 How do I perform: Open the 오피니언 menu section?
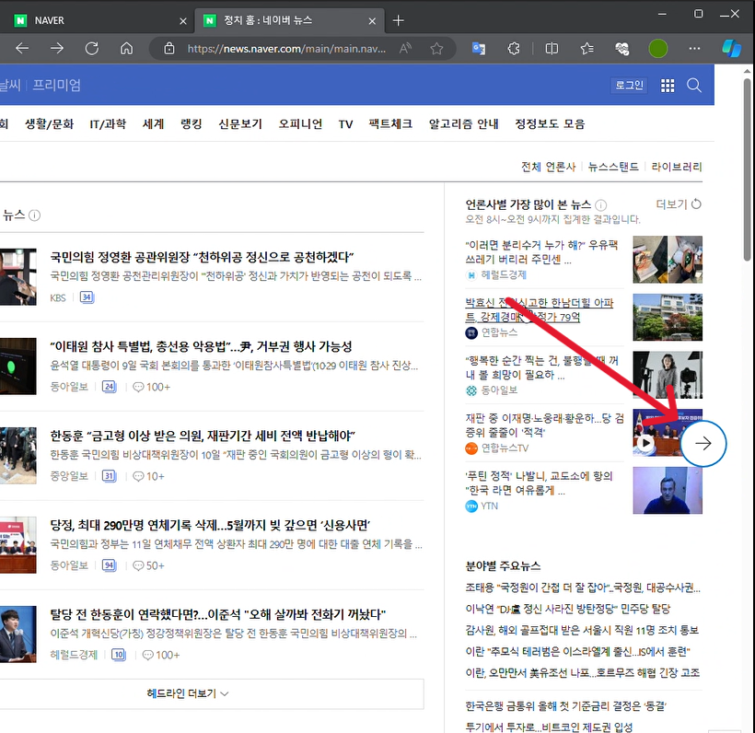(300, 124)
